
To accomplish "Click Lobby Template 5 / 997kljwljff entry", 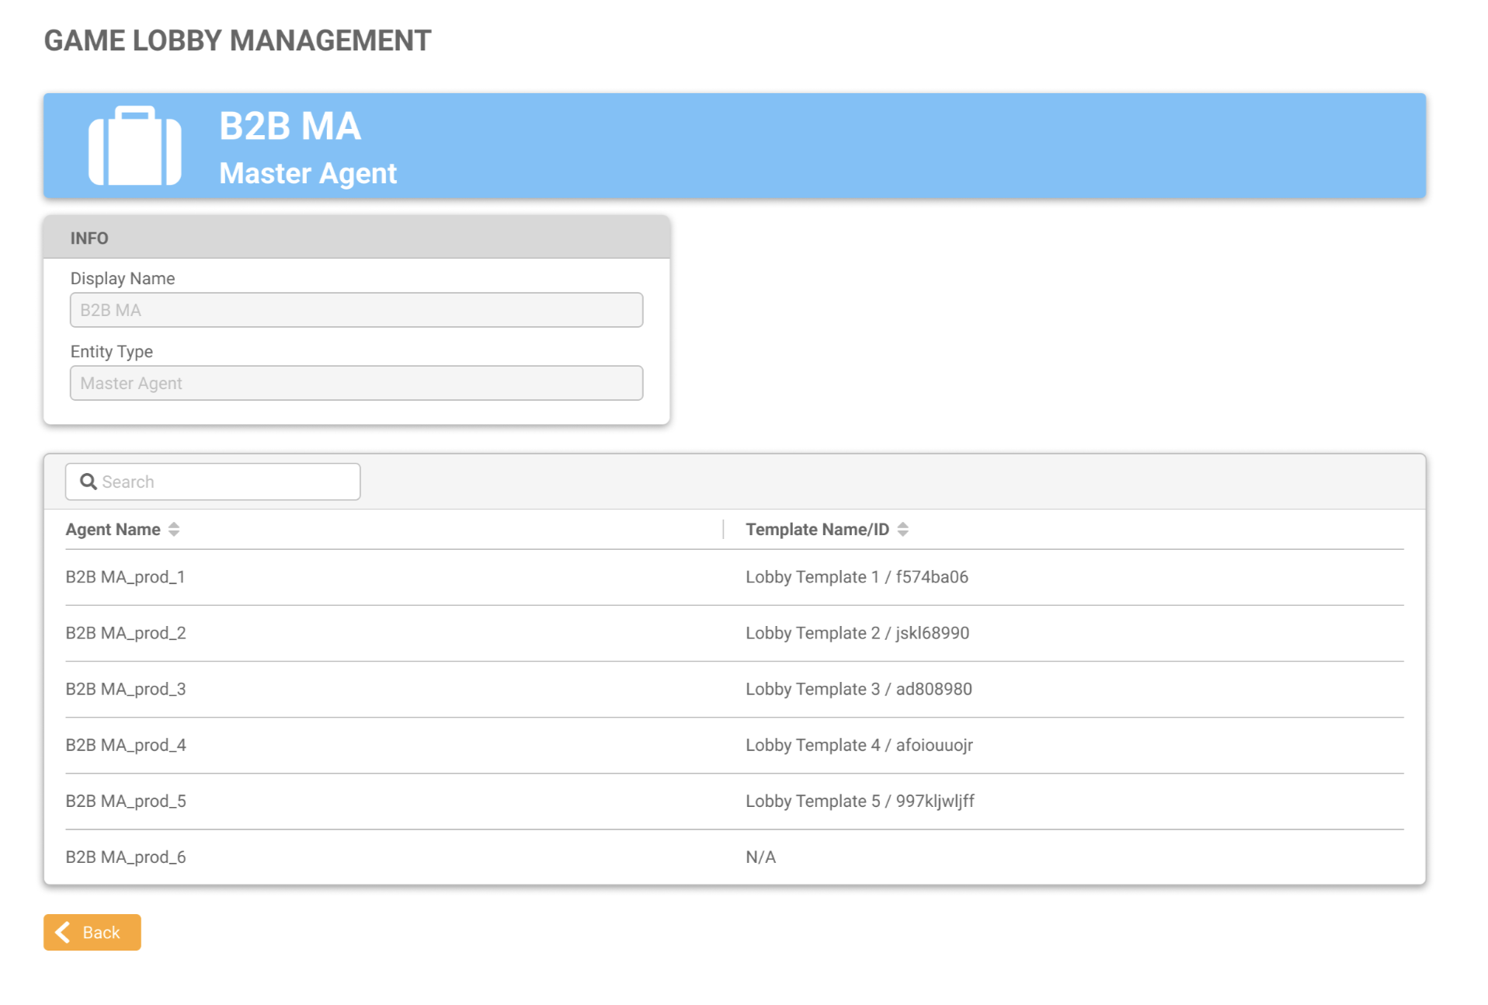I will 860,801.
